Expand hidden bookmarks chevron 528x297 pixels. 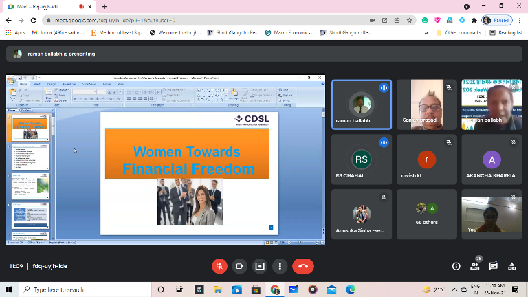tap(426, 33)
